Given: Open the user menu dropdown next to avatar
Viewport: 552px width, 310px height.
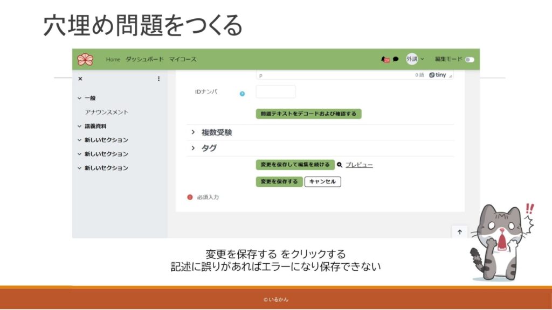Looking at the screenshot, I should pyautogui.click(x=422, y=59).
